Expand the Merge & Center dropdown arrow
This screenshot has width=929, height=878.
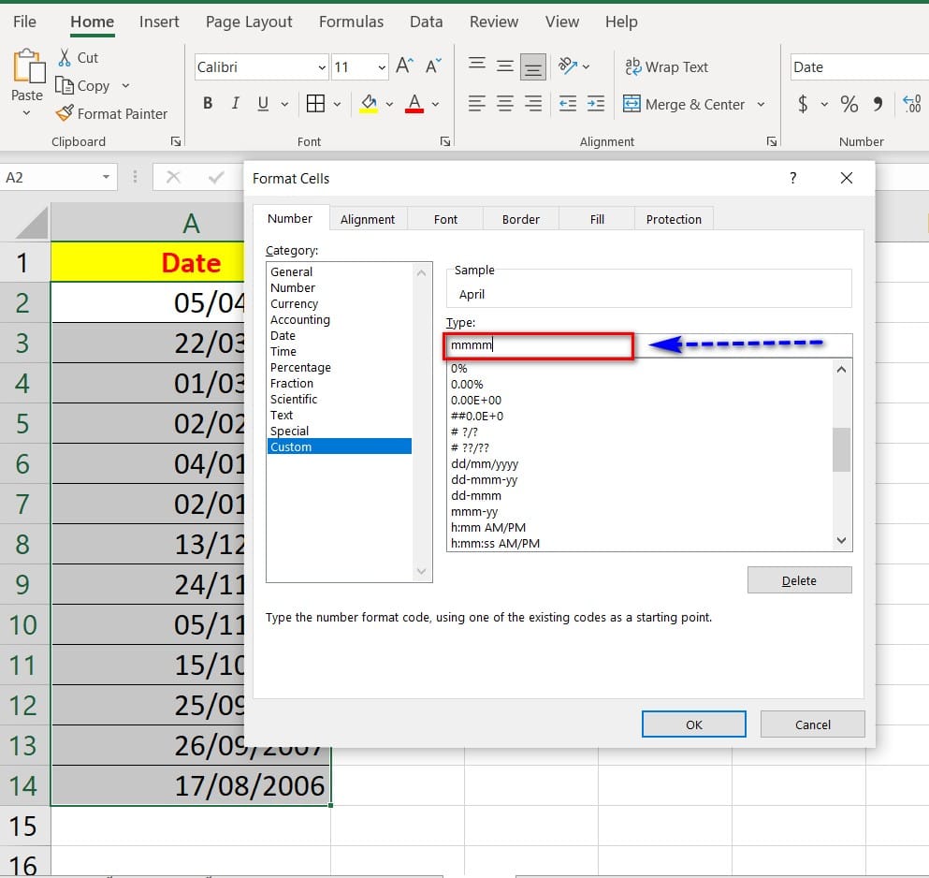(761, 105)
